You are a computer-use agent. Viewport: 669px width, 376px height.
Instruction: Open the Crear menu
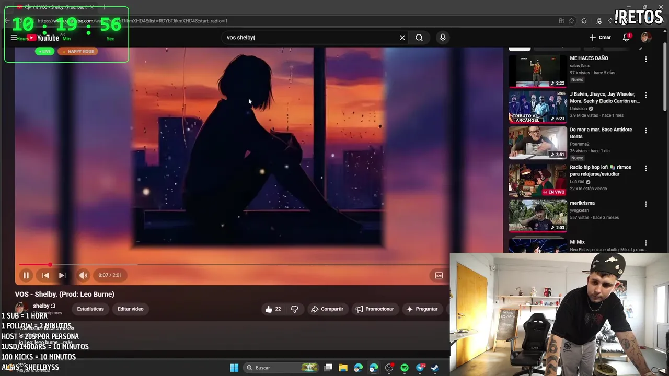600,38
